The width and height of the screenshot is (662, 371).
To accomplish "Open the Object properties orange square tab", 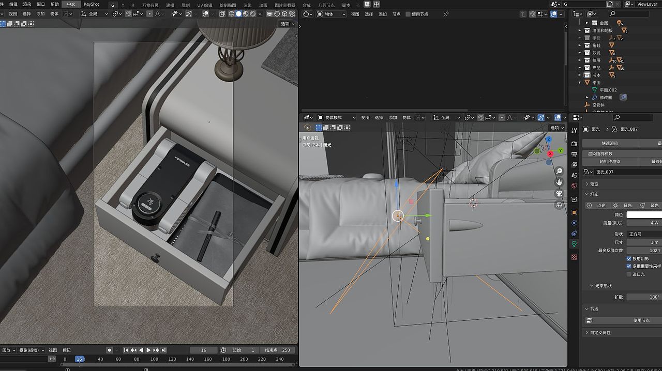I will click(x=574, y=212).
